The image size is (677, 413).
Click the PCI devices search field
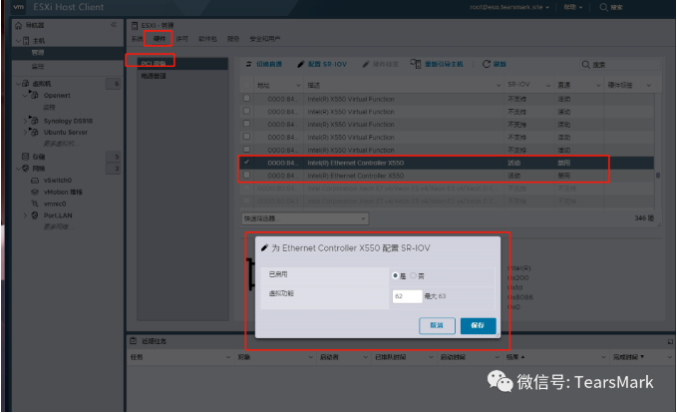[620, 65]
